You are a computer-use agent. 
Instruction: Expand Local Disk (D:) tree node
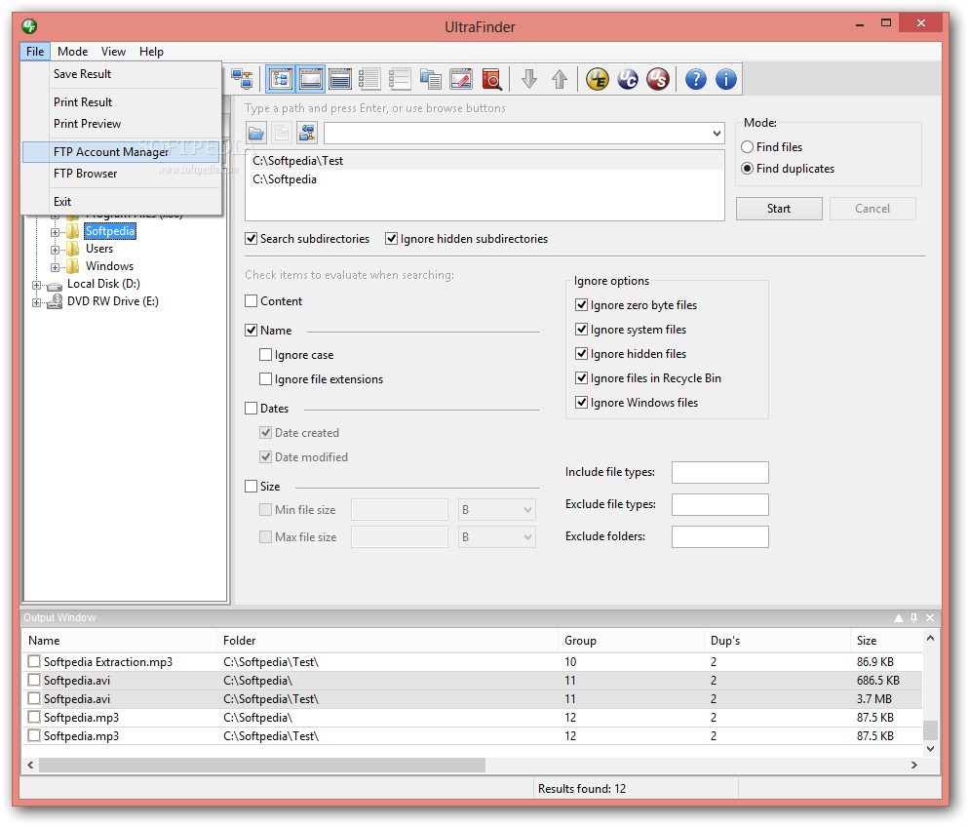(36, 285)
